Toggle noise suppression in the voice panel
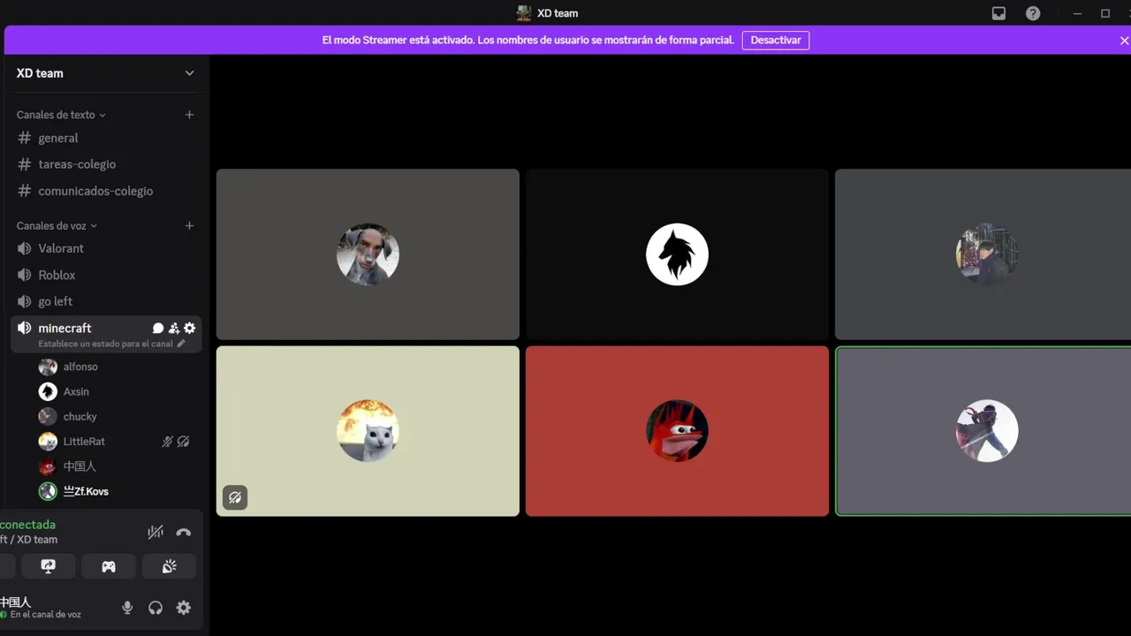This screenshot has height=636, width=1131. [156, 532]
